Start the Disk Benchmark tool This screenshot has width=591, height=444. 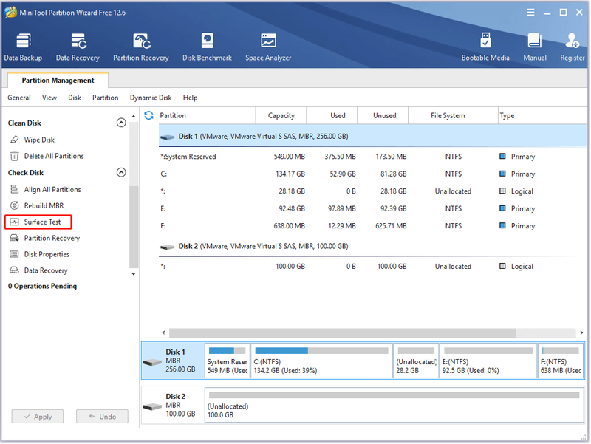tap(207, 47)
